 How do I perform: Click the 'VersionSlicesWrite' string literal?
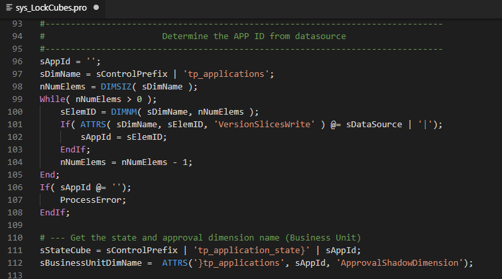coord(265,124)
